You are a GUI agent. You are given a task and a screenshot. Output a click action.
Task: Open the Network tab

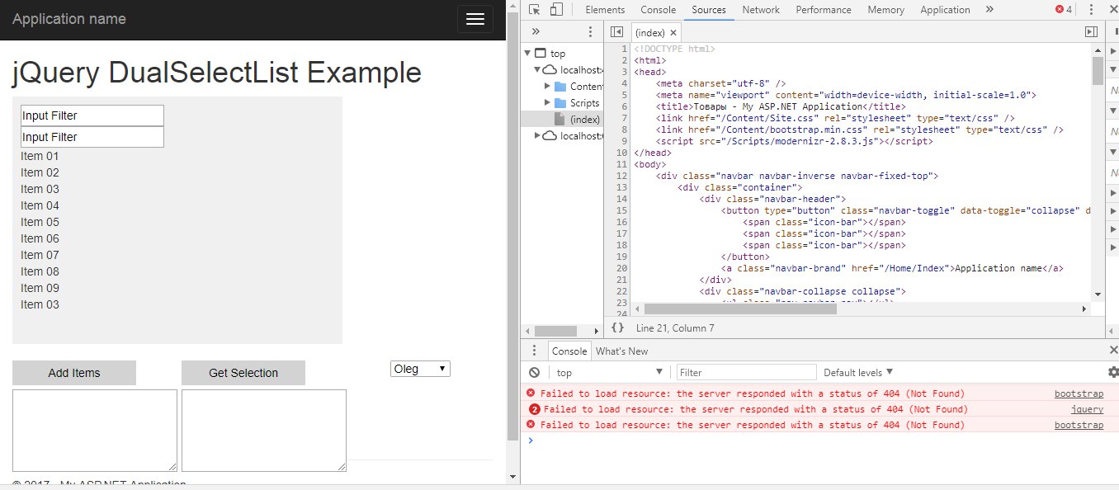point(761,10)
